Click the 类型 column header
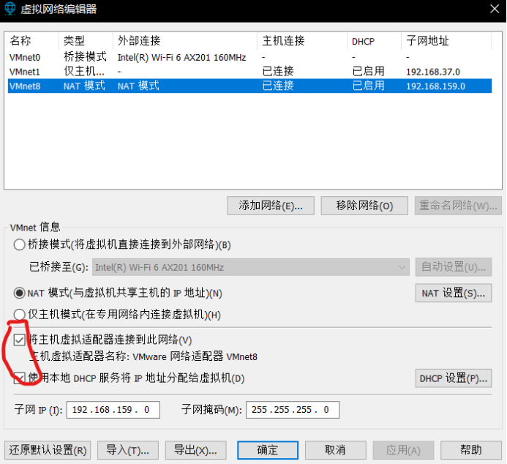Image resolution: width=507 pixels, height=464 pixels. point(86,41)
